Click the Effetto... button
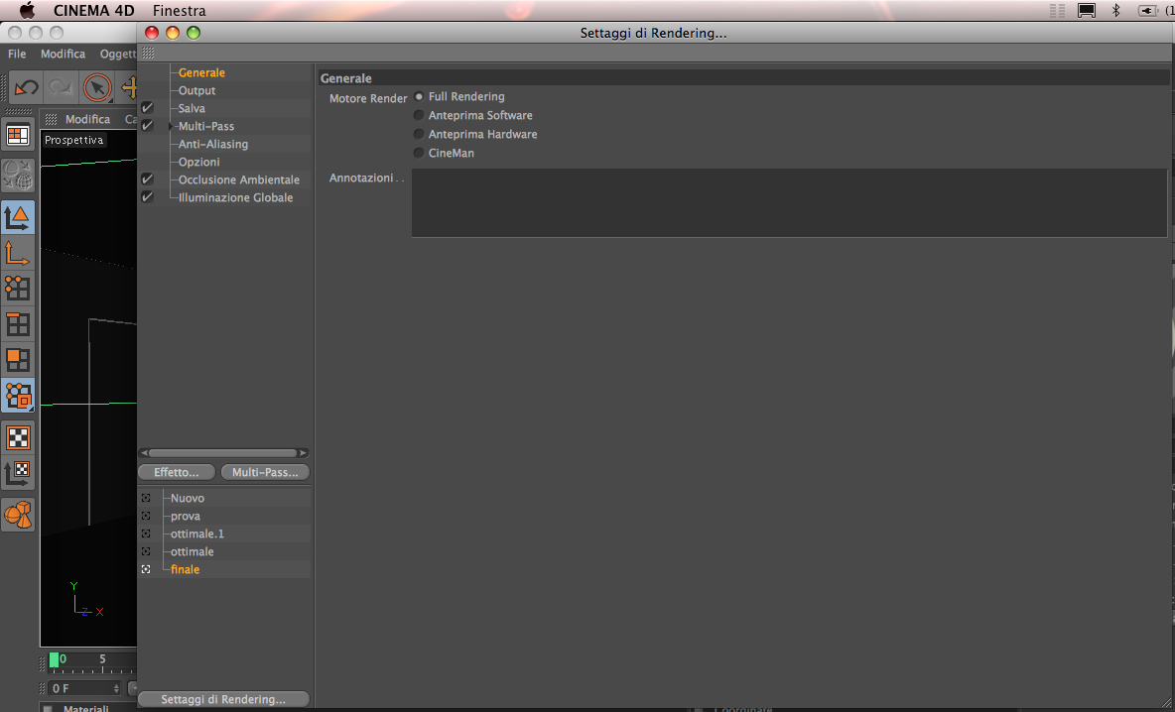The width and height of the screenshot is (1175, 712). point(177,472)
